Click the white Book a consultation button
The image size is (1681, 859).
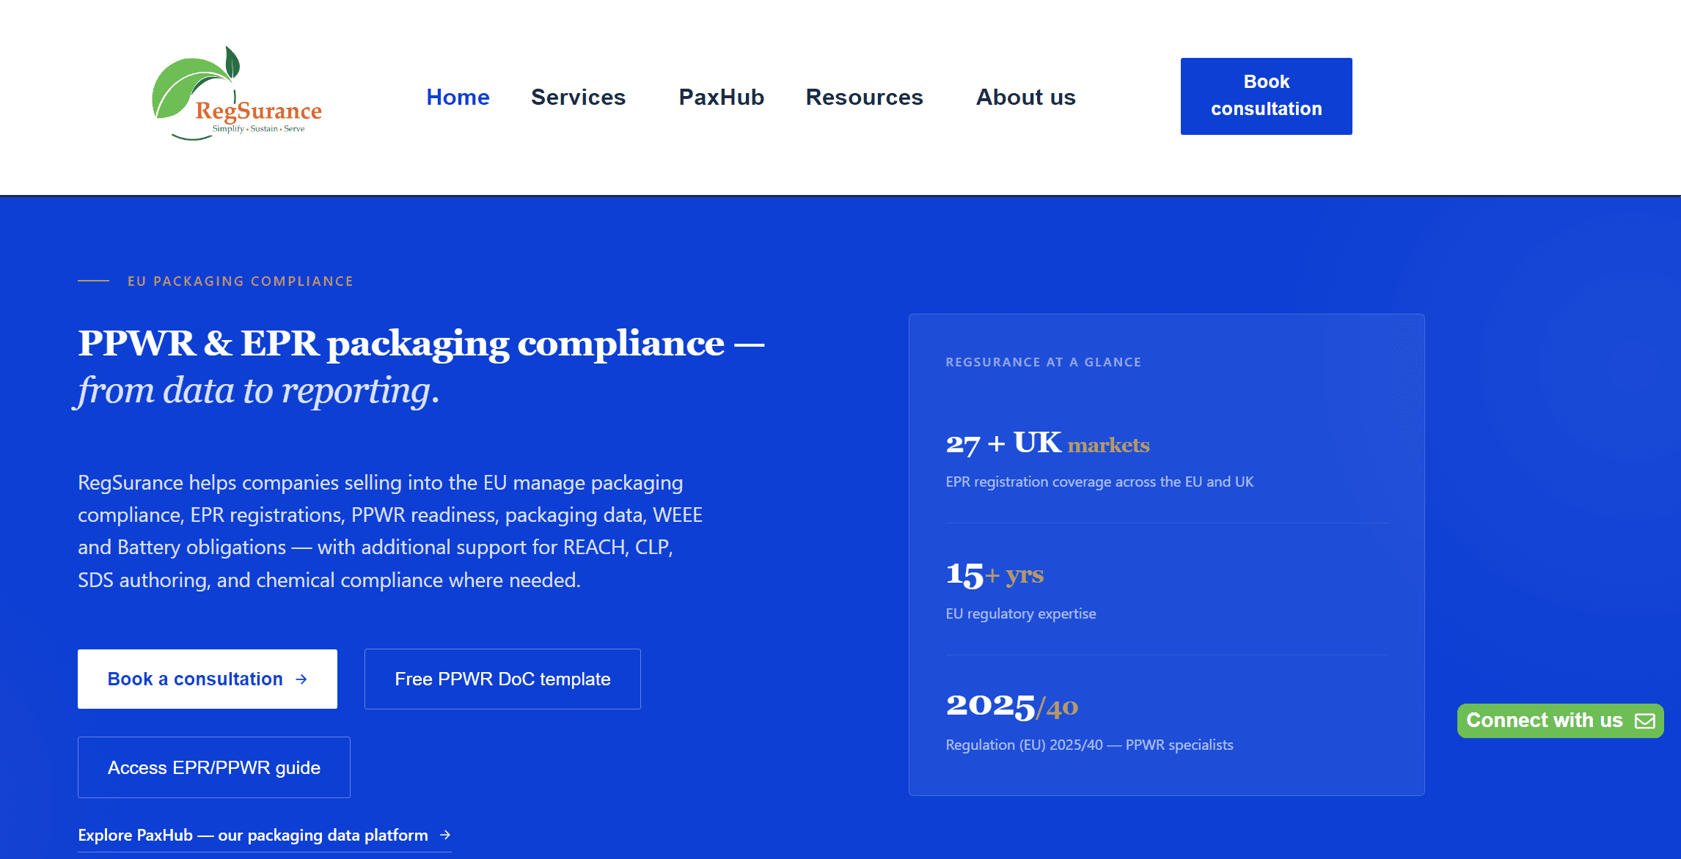(x=208, y=679)
